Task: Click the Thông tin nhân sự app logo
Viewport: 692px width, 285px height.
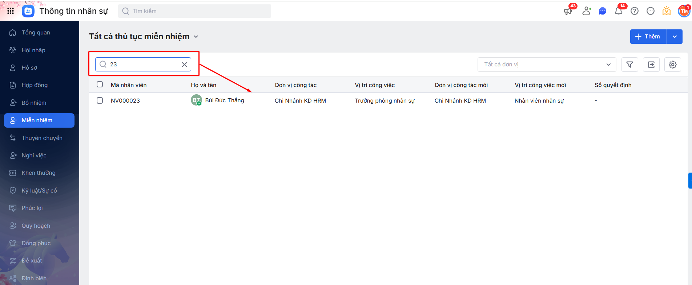Action: [x=28, y=11]
